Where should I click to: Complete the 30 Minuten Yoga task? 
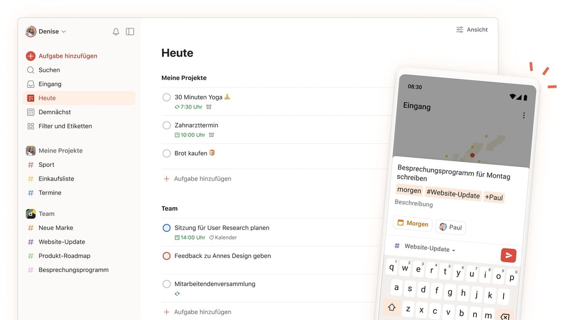167,97
